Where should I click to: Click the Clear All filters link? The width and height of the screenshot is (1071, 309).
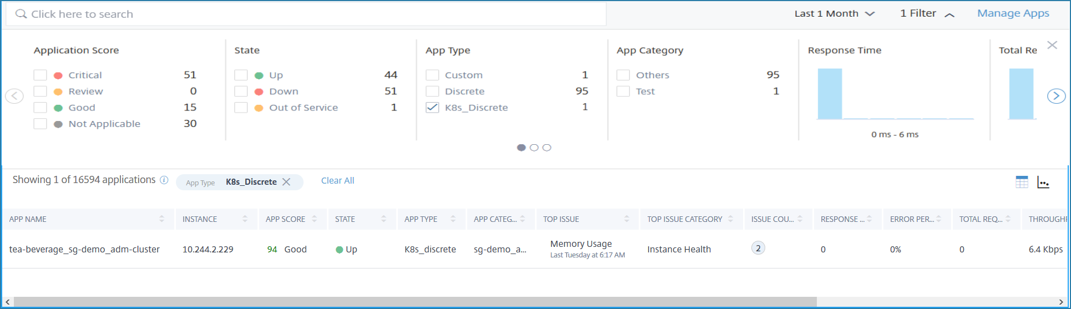337,181
